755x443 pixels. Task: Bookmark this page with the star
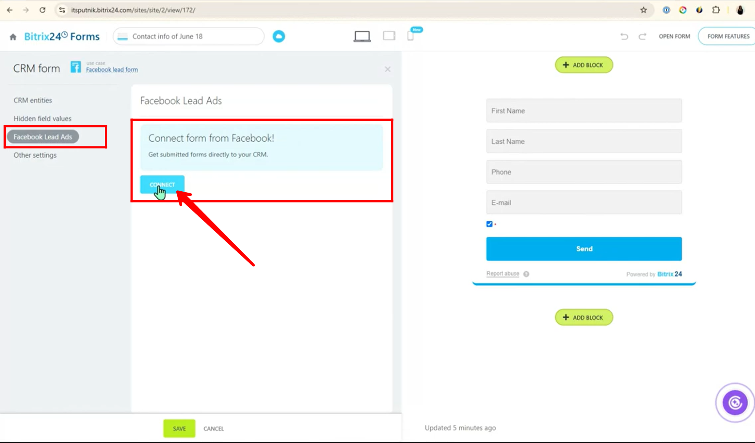tap(644, 10)
